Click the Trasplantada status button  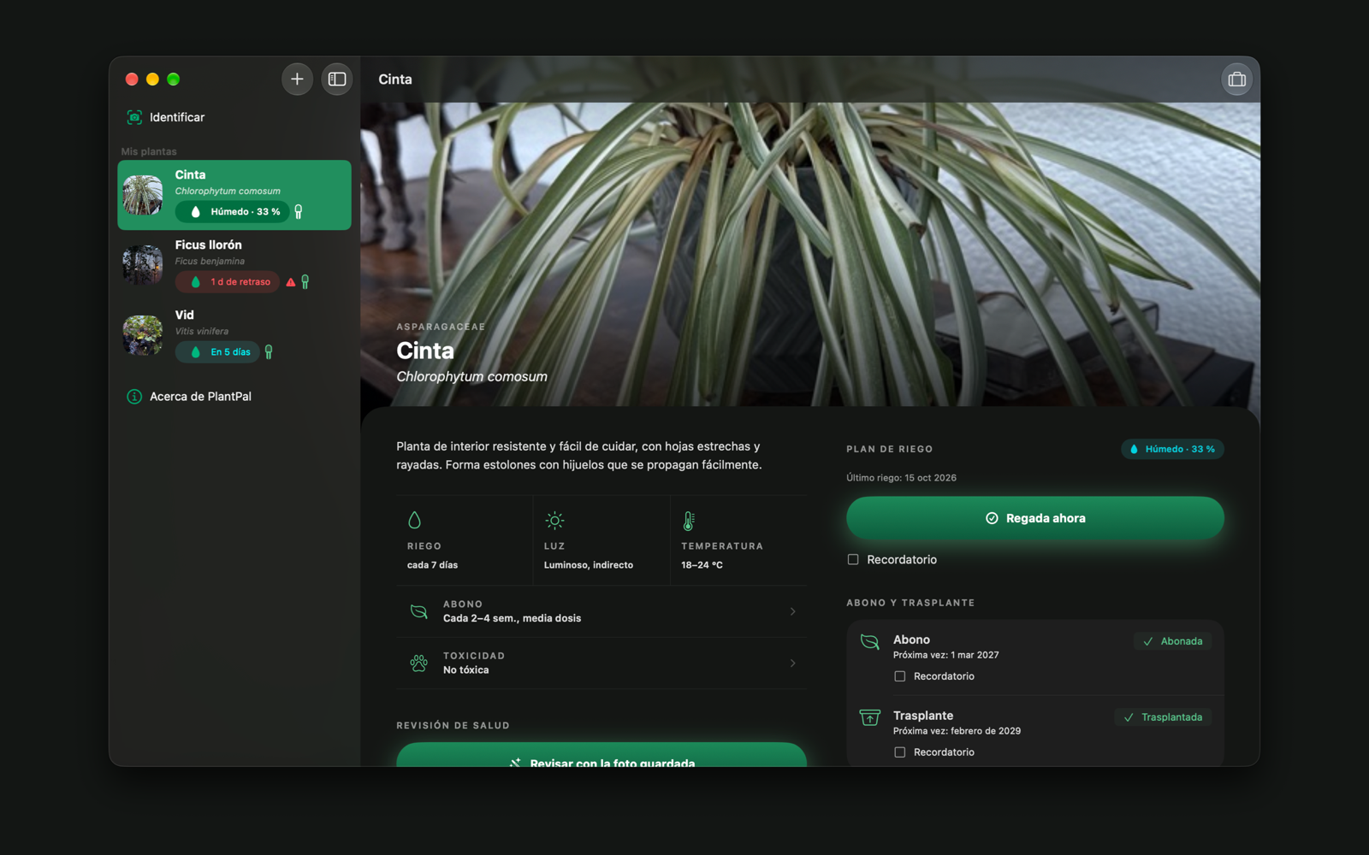pyautogui.click(x=1163, y=717)
